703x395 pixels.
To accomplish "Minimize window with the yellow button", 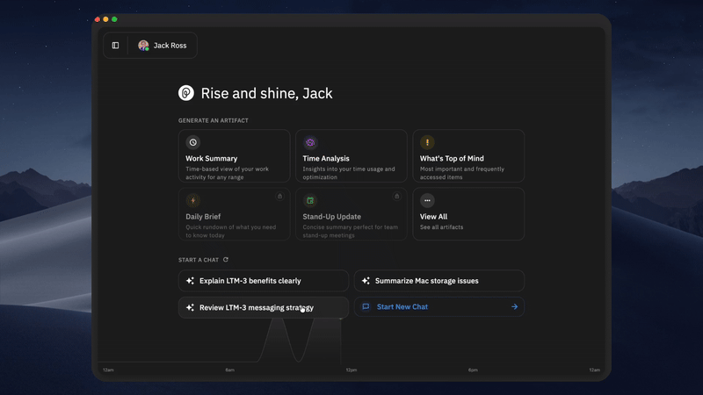I will pos(105,19).
